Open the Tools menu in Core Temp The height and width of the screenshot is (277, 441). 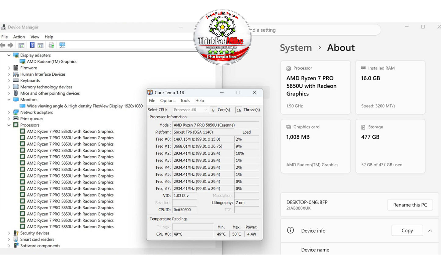click(x=185, y=101)
